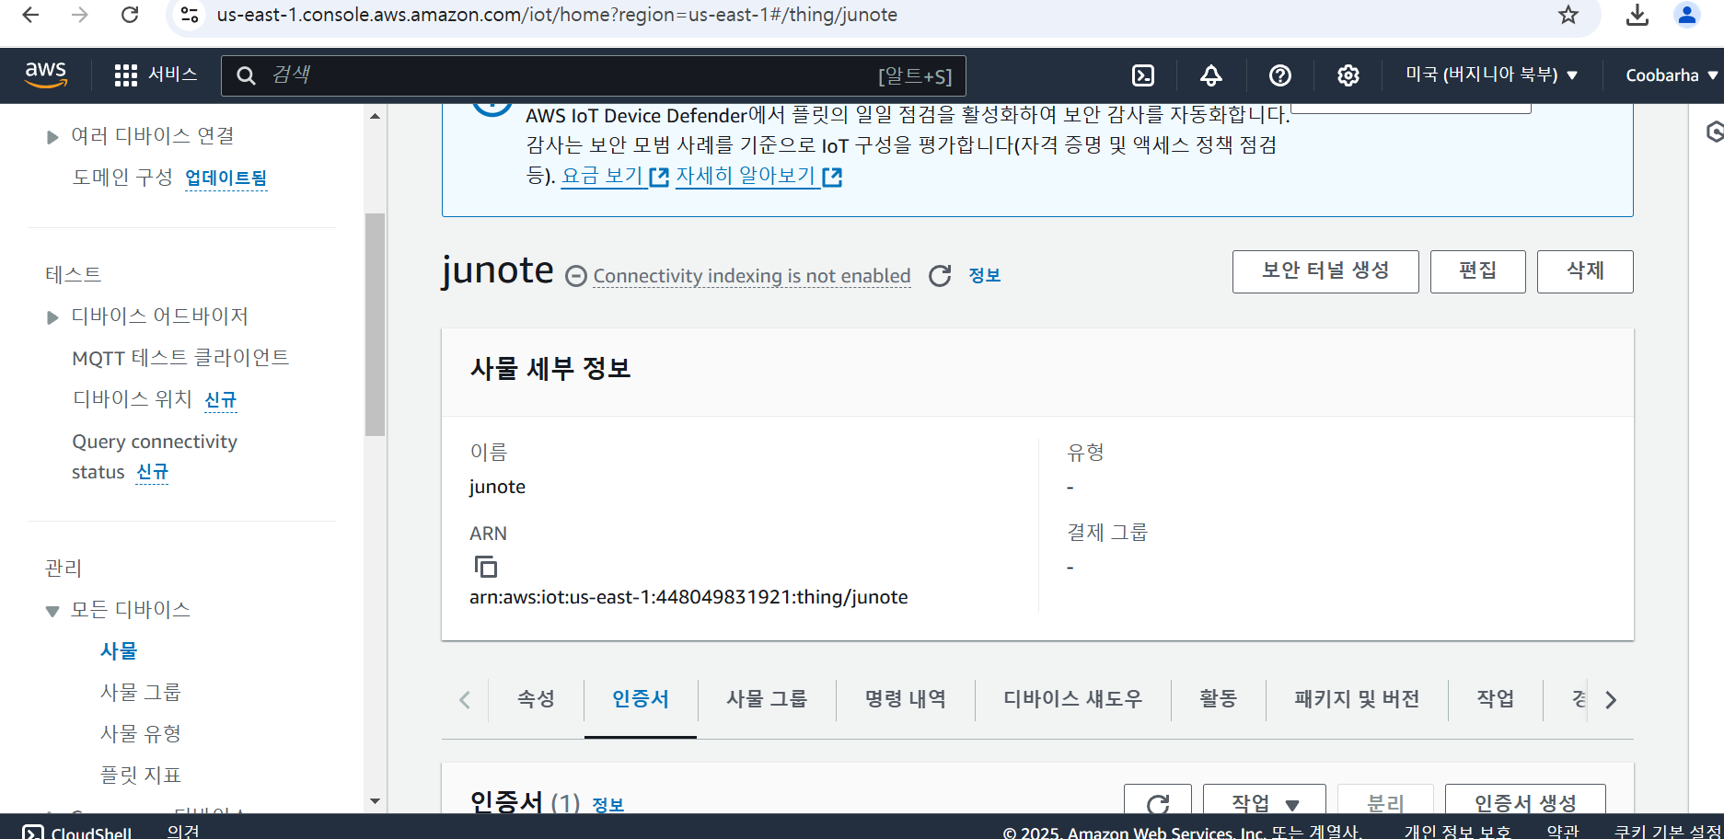
Task: Open region selector 미국 (버지니아 북부)
Action: (x=1491, y=75)
